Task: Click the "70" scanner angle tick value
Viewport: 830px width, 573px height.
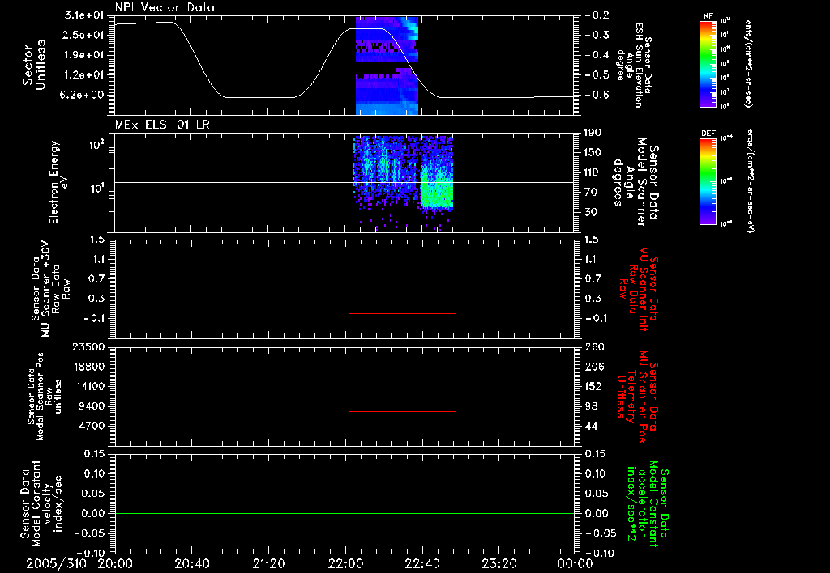Action: point(591,193)
